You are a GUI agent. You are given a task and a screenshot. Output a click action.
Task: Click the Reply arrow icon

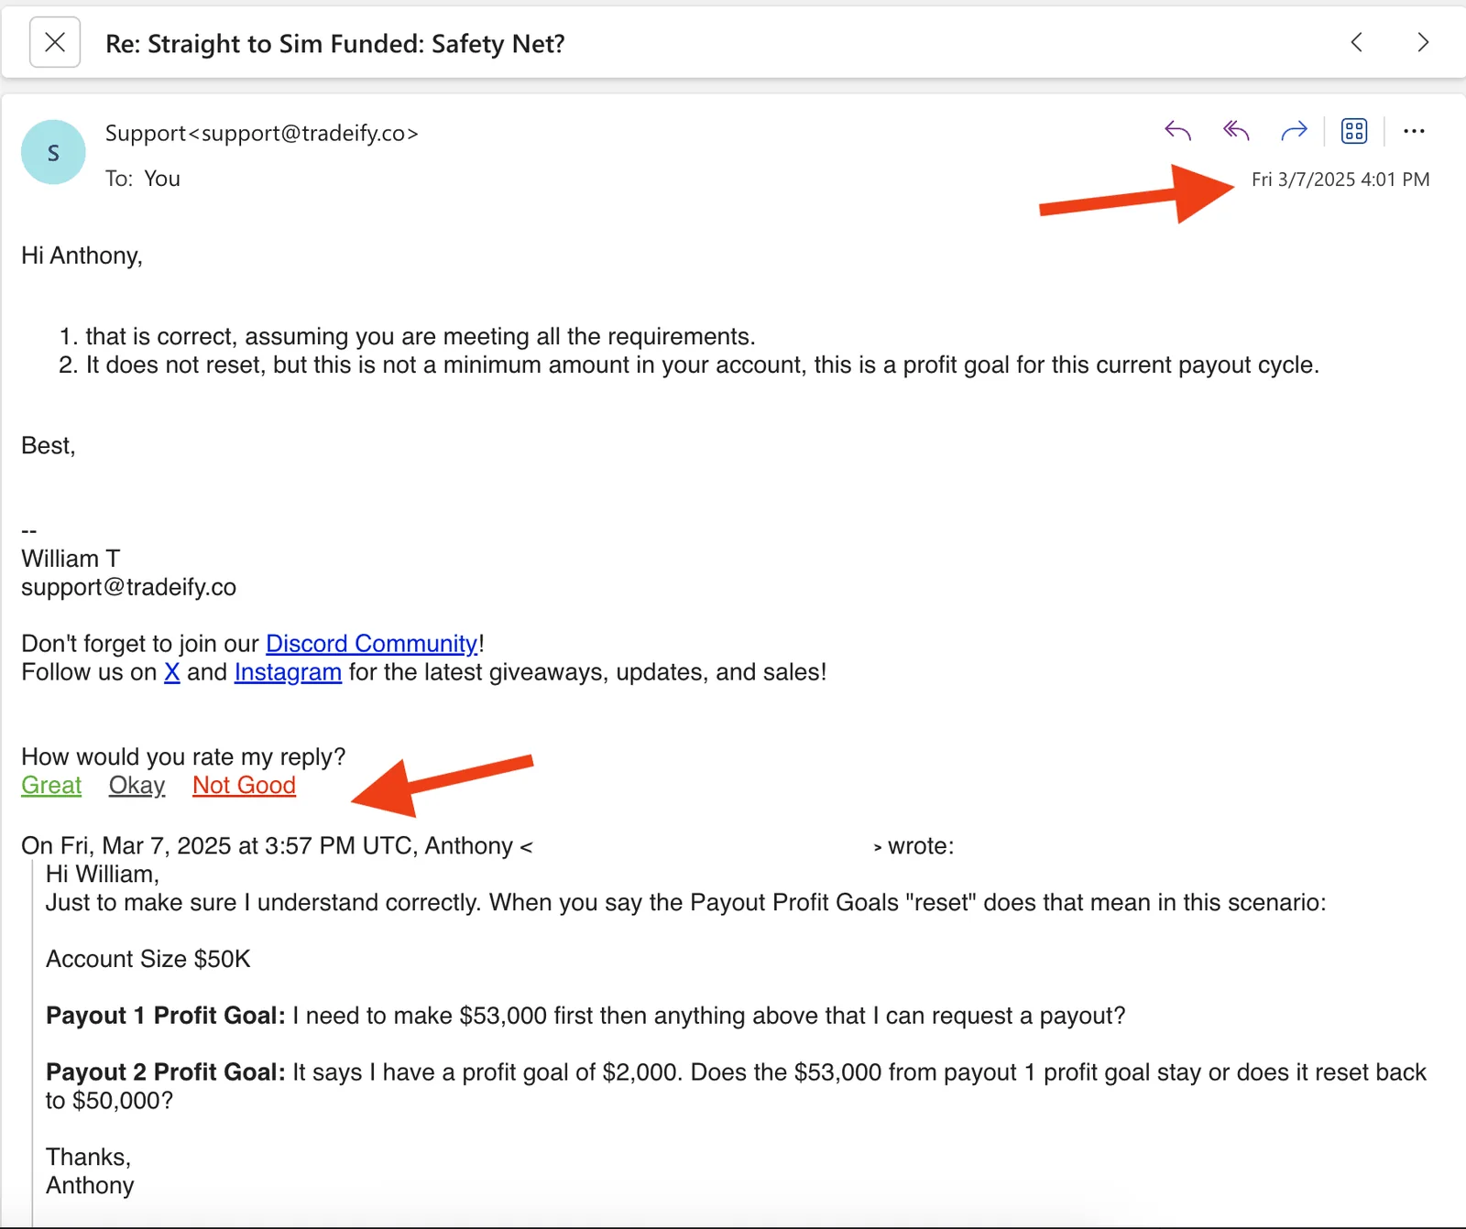pos(1177,131)
